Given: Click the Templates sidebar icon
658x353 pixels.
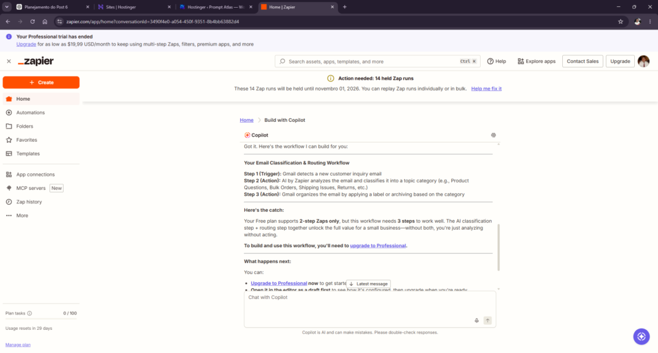Looking at the screenshot, I should coord(9,154).
